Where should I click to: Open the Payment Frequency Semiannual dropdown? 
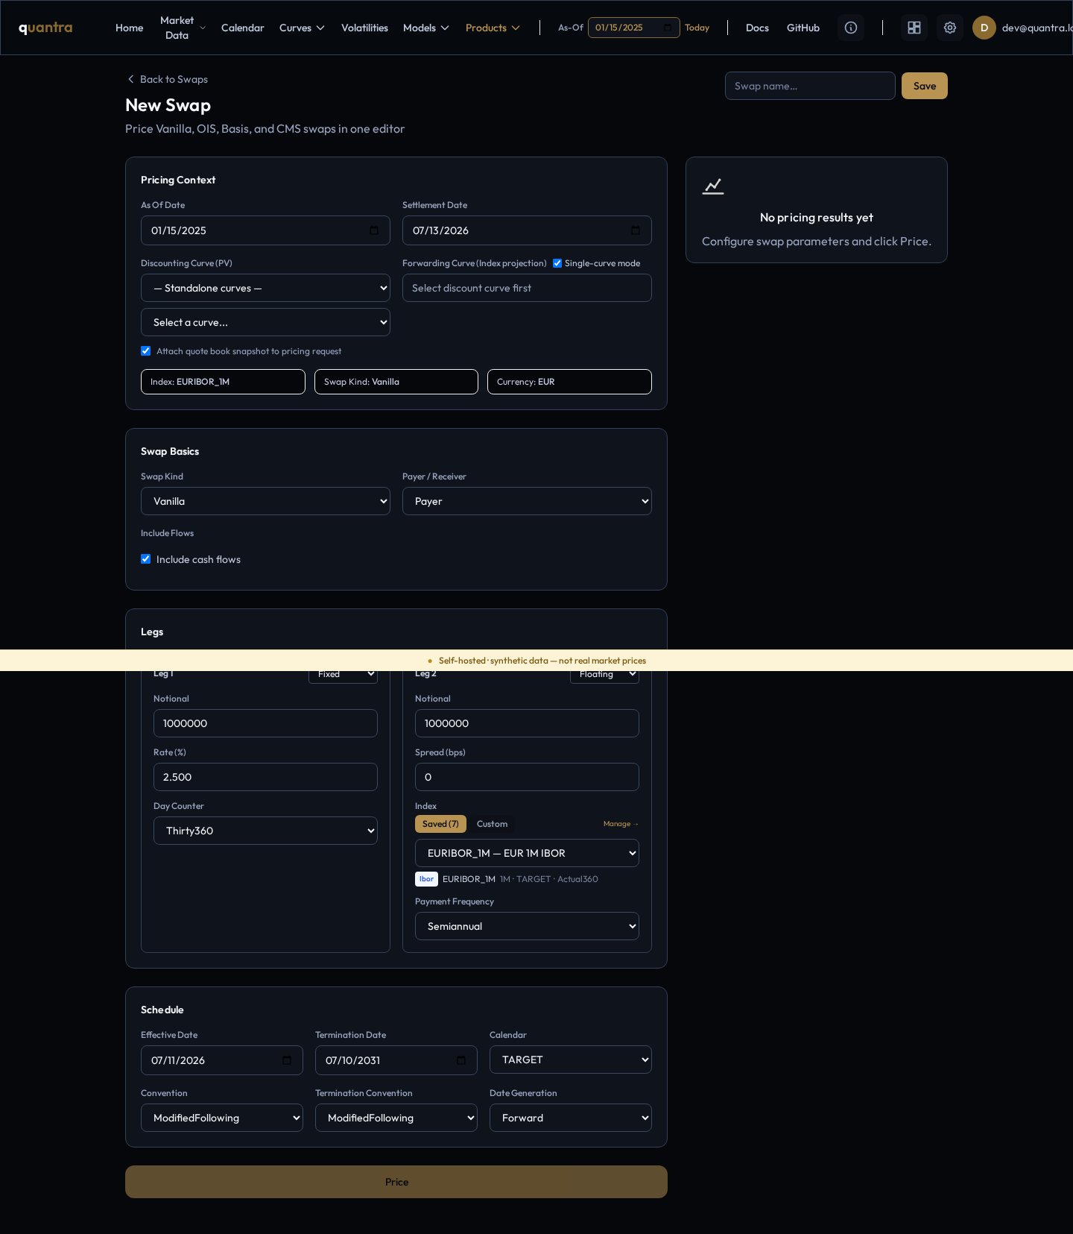coord(527,926)
